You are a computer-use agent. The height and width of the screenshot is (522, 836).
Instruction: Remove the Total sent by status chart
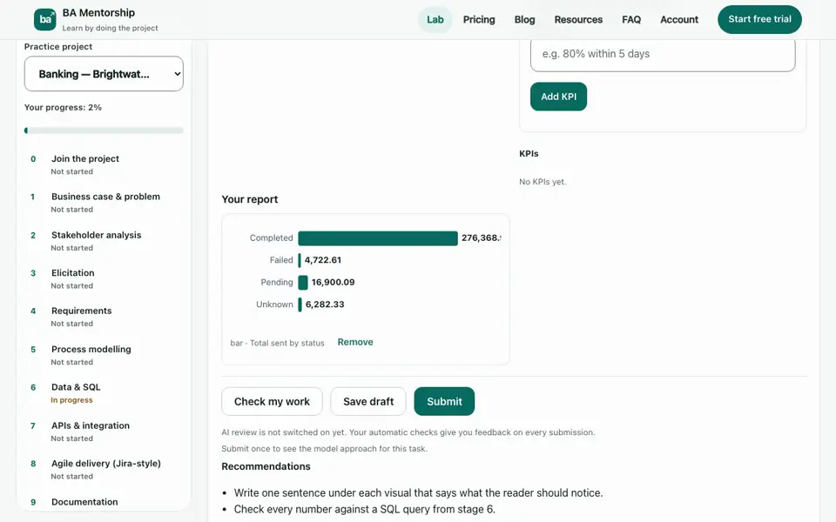tap(355, 342)
